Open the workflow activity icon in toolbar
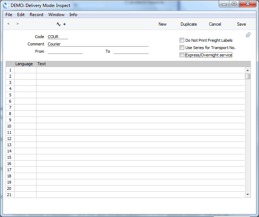Screen dimensions: 259x217 (59, 25)
